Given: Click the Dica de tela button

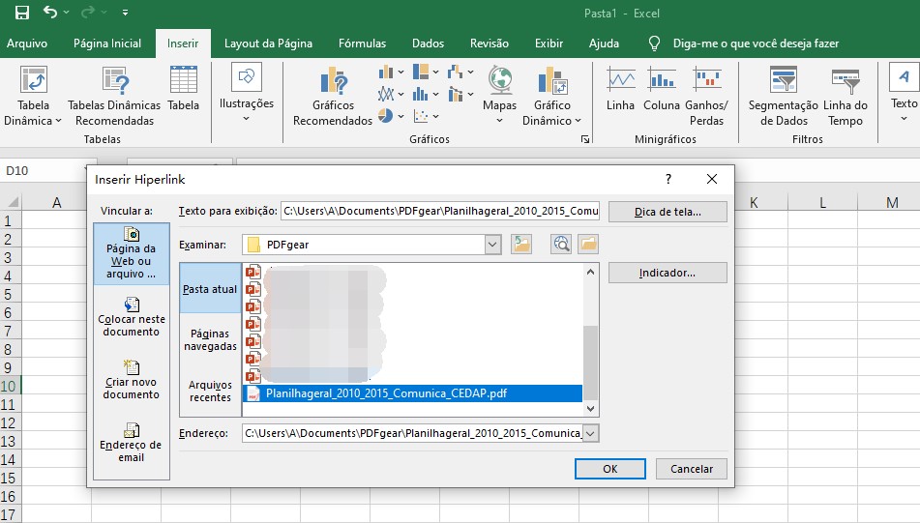Looking at the screenshot, I should coord(668,212).
